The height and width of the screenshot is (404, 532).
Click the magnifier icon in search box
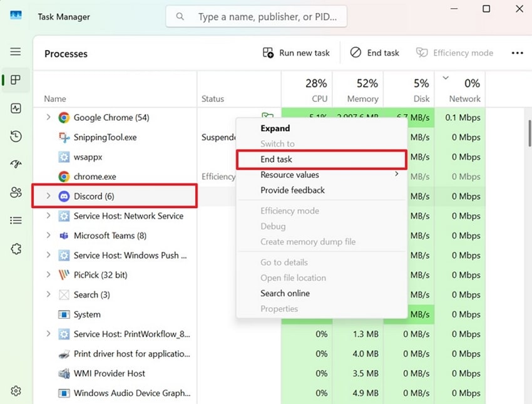click(180, 16)
